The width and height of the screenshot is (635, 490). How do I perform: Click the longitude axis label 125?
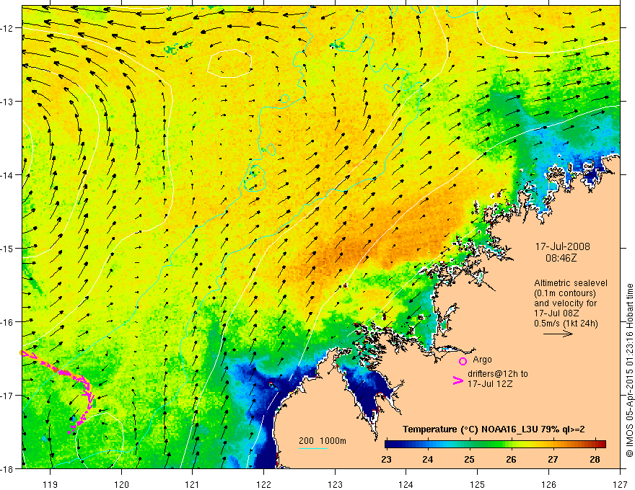click(478, 484)
